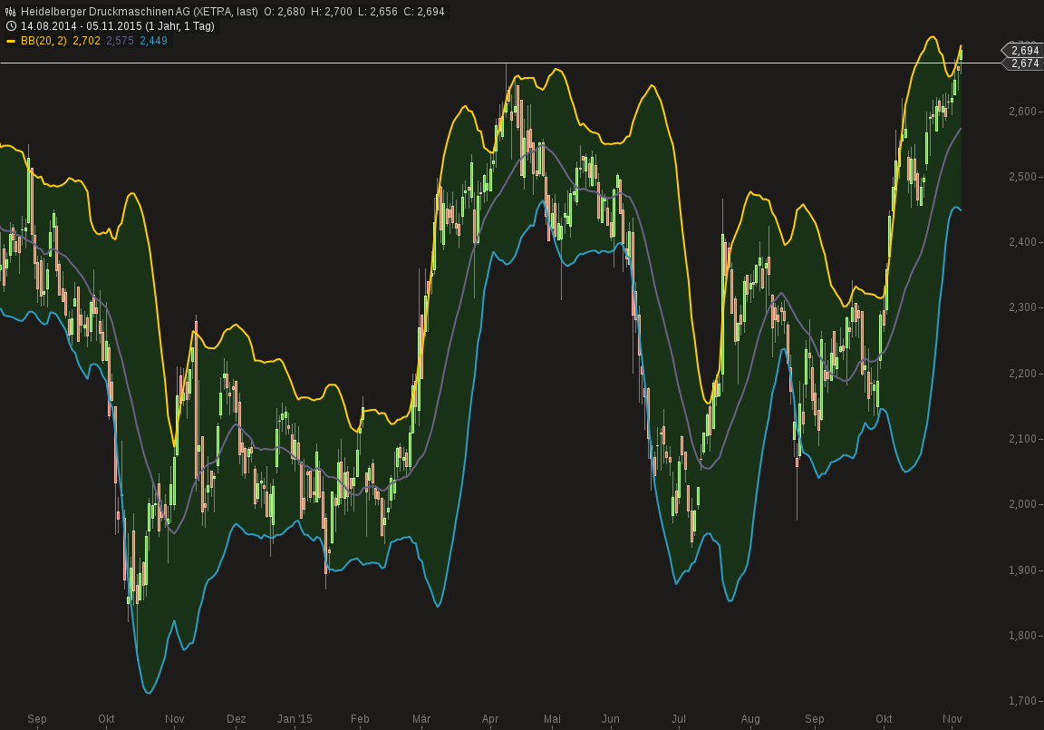Click the 2,200 price axis label
1044x730 pixels.
pos(1022,373)
